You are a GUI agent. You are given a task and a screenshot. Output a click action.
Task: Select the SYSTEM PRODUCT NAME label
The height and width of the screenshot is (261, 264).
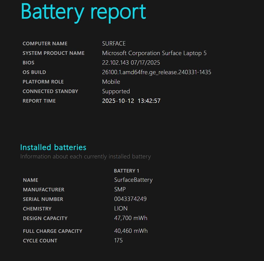pyautogui.click(x=54, y=53)
